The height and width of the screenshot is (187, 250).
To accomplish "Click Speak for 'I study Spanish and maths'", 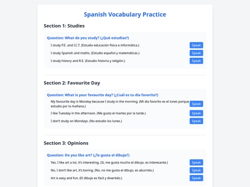I will pos(196,53).
